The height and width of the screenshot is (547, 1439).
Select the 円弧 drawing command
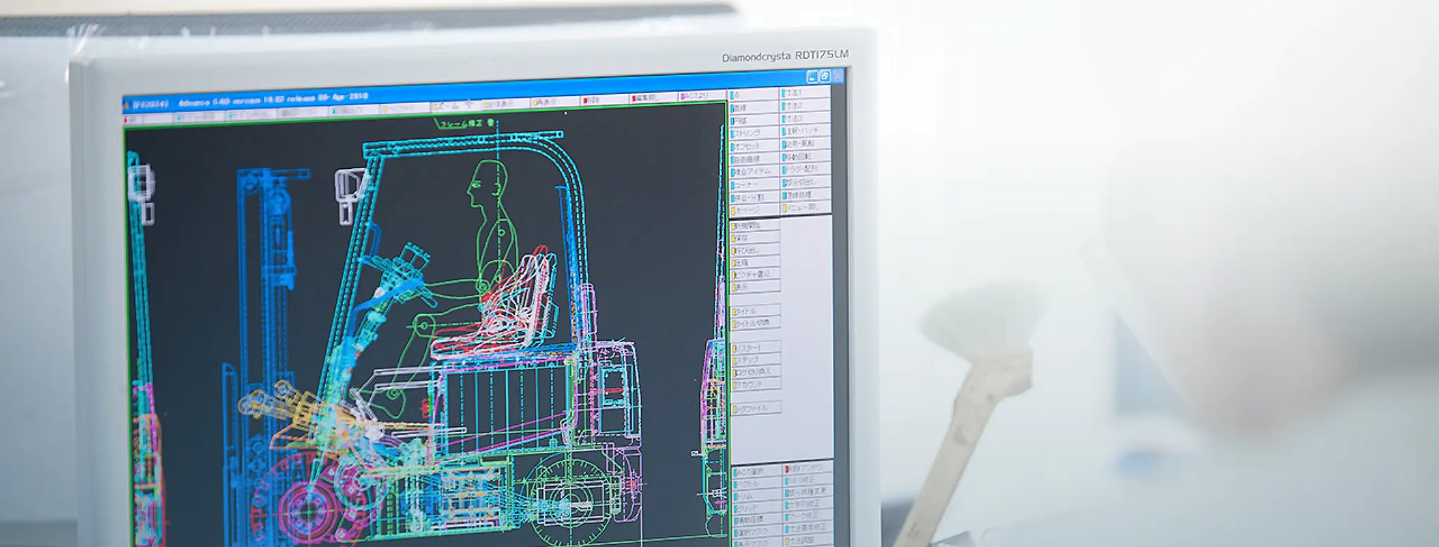(754, 120)
